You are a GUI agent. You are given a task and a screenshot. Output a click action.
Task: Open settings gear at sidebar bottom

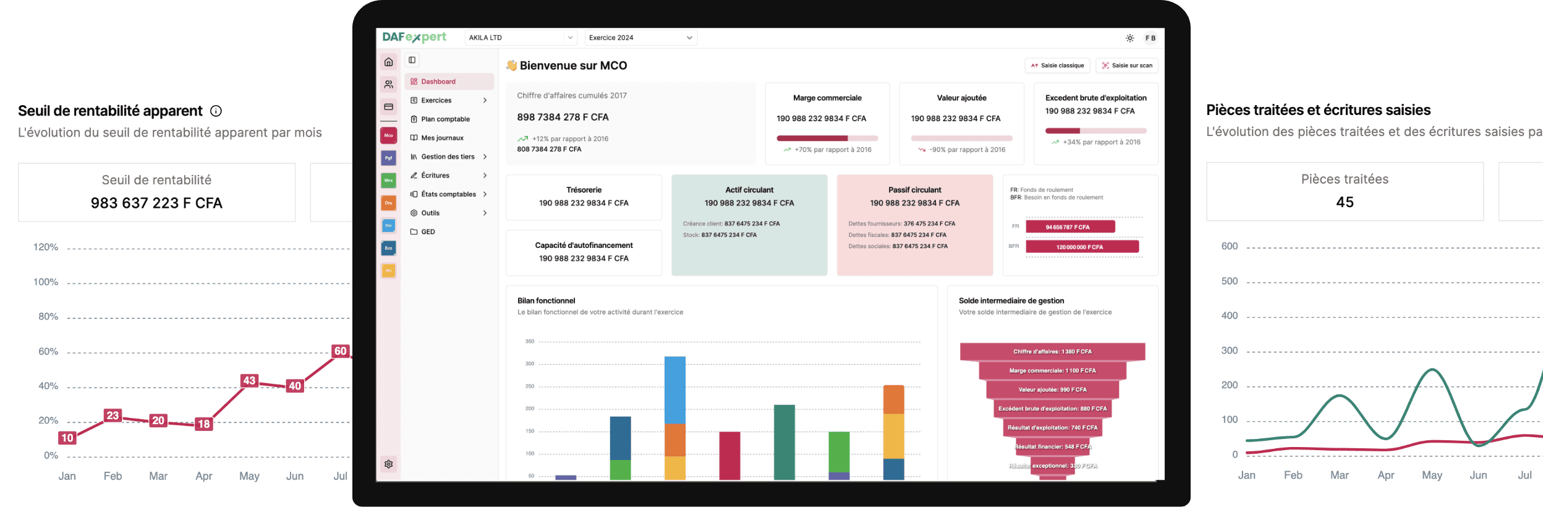coord(388,464)
